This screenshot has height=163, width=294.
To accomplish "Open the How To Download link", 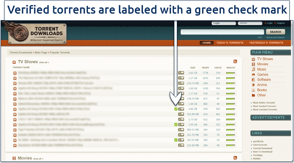I will [x=263, y=152].
